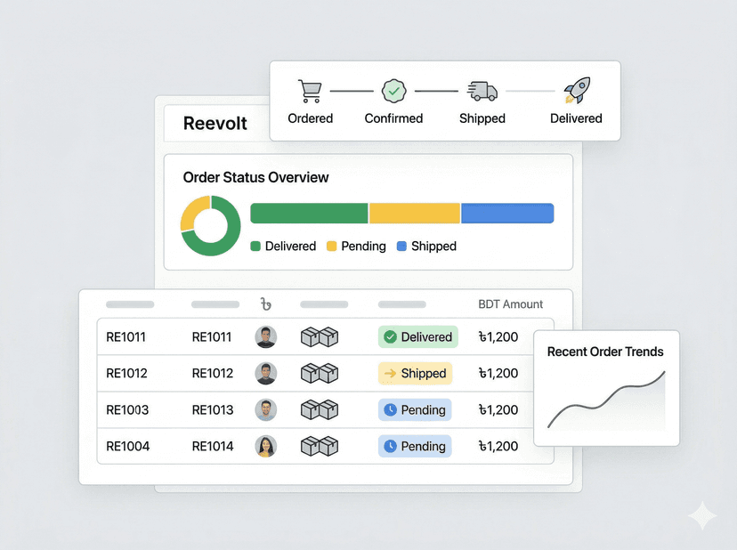The width and height of the screenshot is (737, 550).
Task: Click the package boxes icon in RE1011 row
Action: [320, 337]
